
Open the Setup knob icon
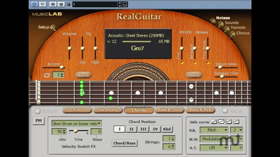click(53, 28)
